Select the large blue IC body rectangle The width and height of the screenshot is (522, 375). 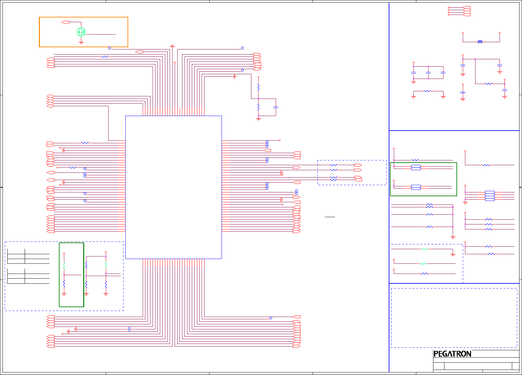pyautogui.click(x=173, y=187)
